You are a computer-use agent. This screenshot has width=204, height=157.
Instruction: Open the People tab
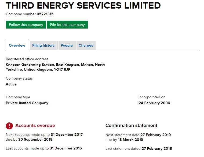coord(67,46)
